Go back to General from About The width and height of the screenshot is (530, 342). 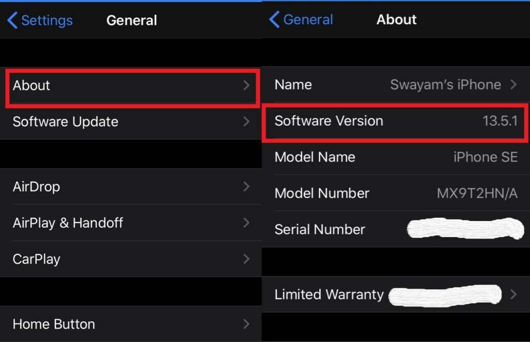pyautogui.click(x=301, y=20)
